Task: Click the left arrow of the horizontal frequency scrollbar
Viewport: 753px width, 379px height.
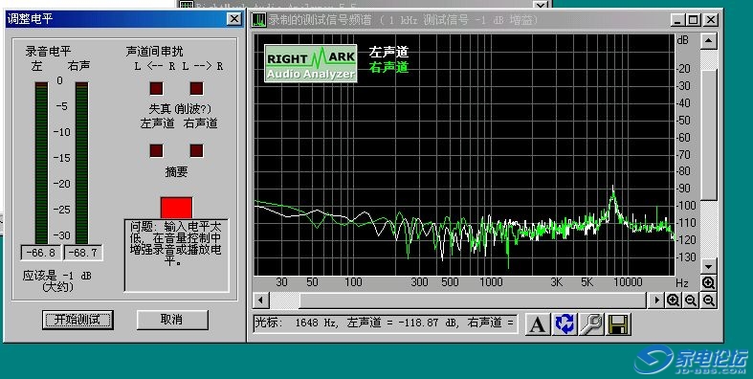Action: [x=261, y=301]
